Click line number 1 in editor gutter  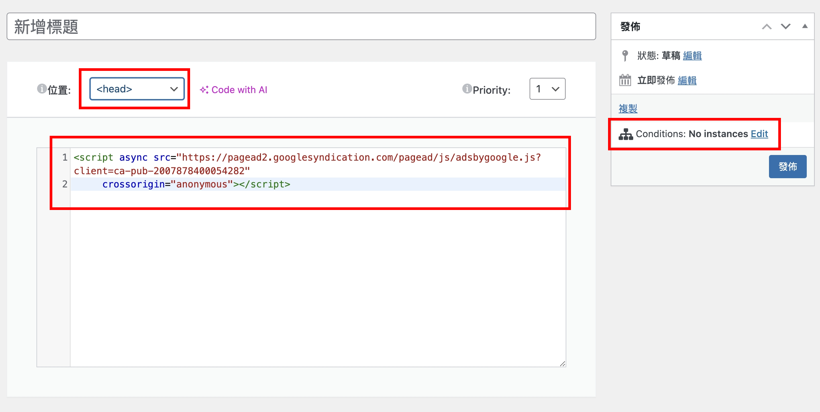(65, 157)
